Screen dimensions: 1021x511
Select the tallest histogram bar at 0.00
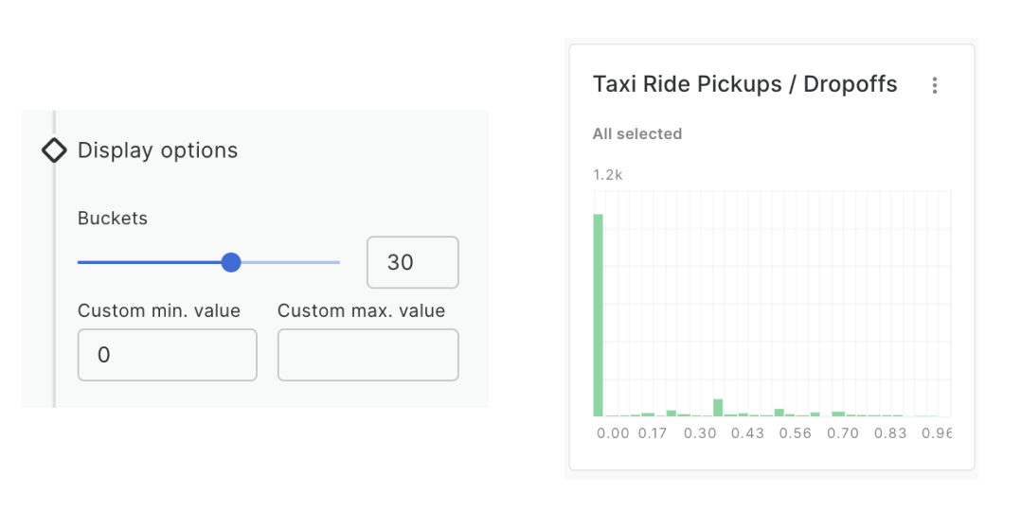click(599, 314)
